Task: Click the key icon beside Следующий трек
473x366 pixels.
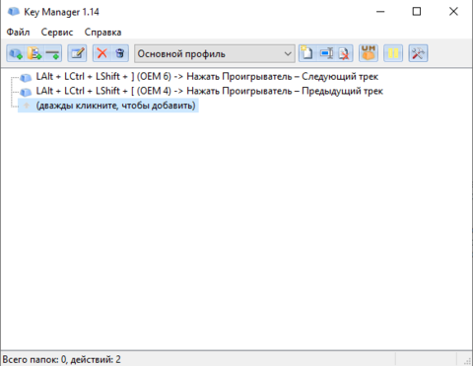Action: (26, 77)
